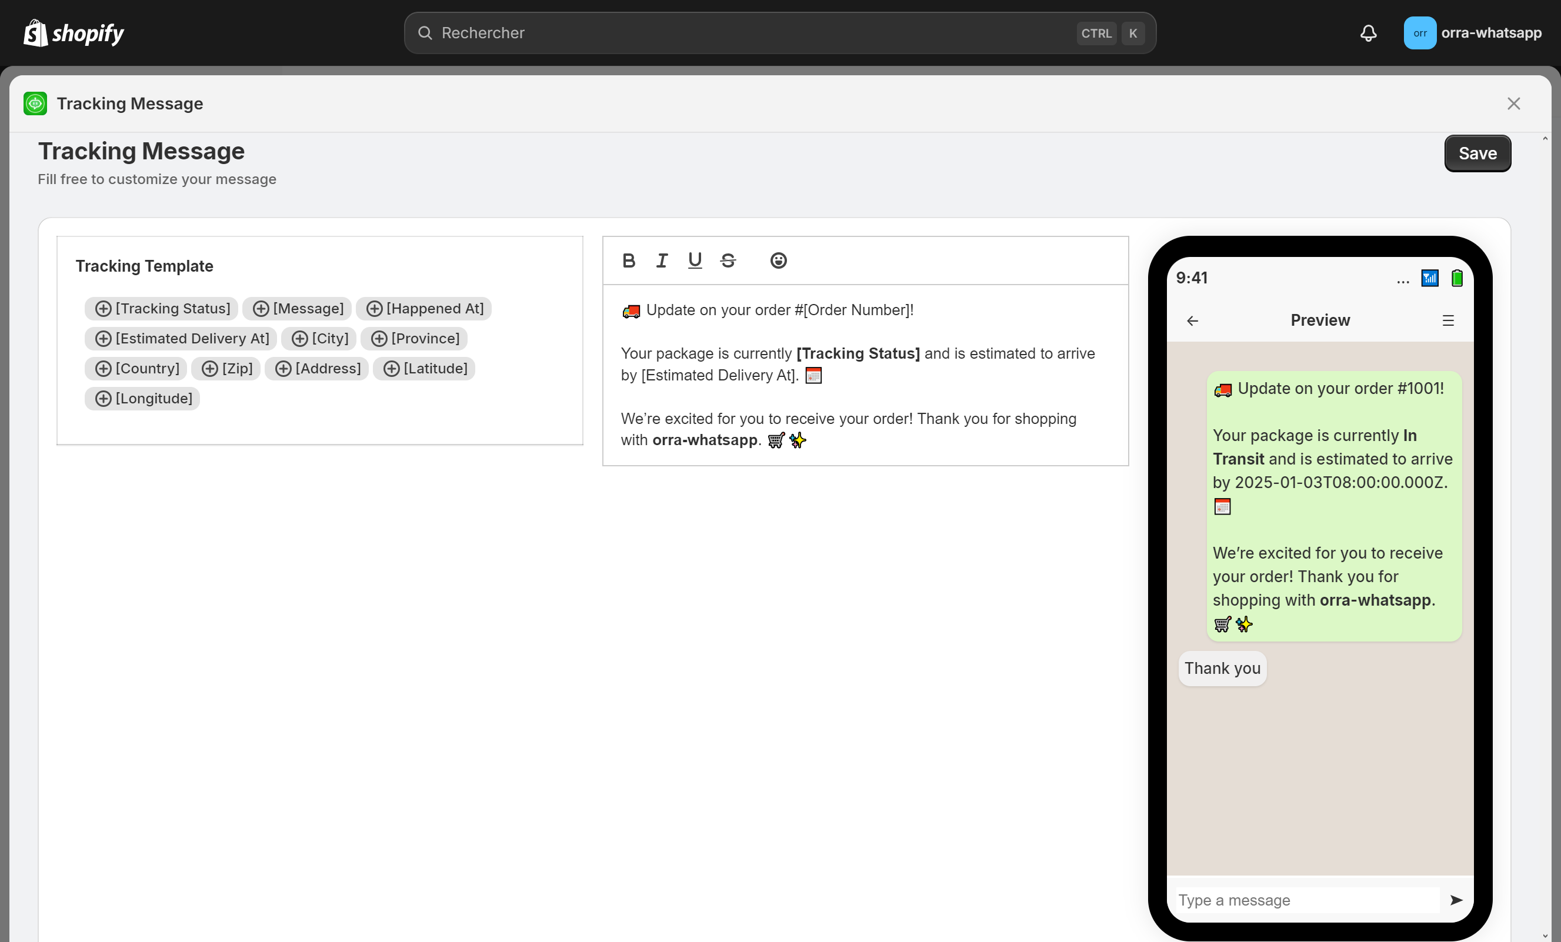Click the send arrow in phone preview
The image size is (1561, 942).
(1456, 900)
